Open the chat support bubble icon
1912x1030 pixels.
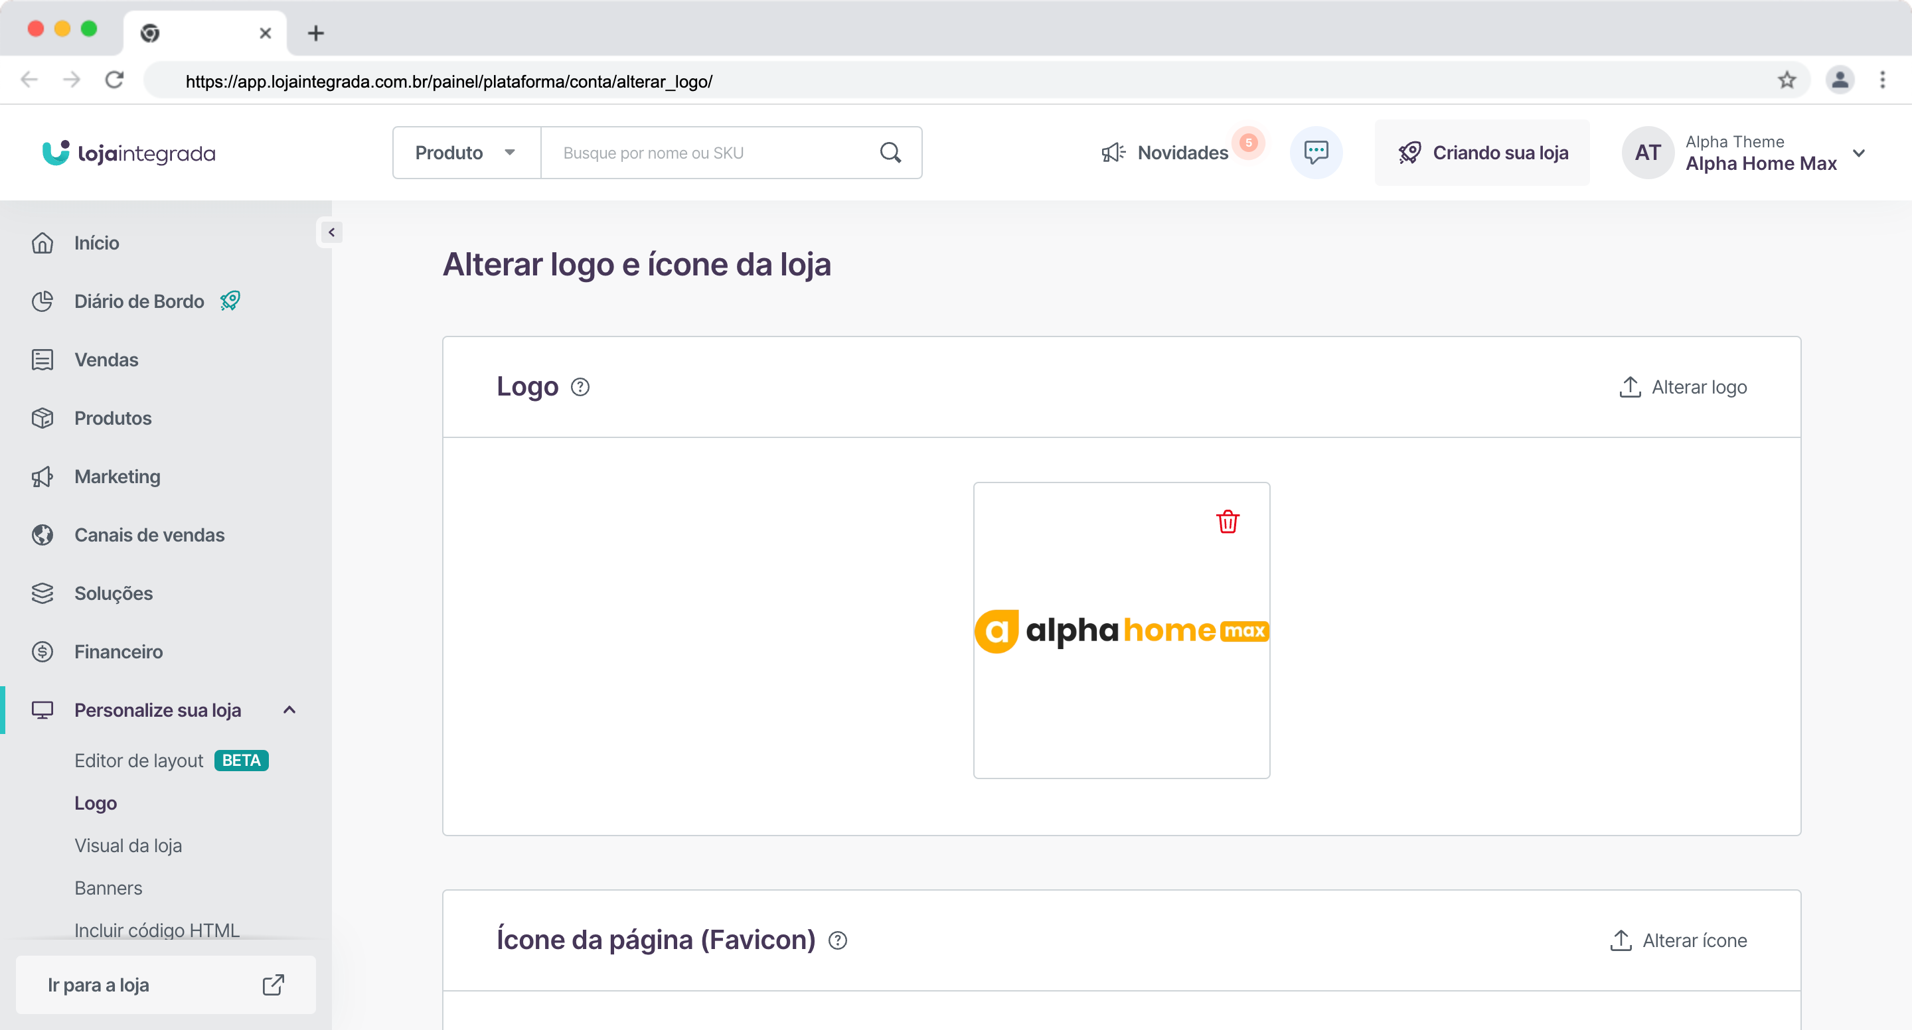coord(1315,153)
